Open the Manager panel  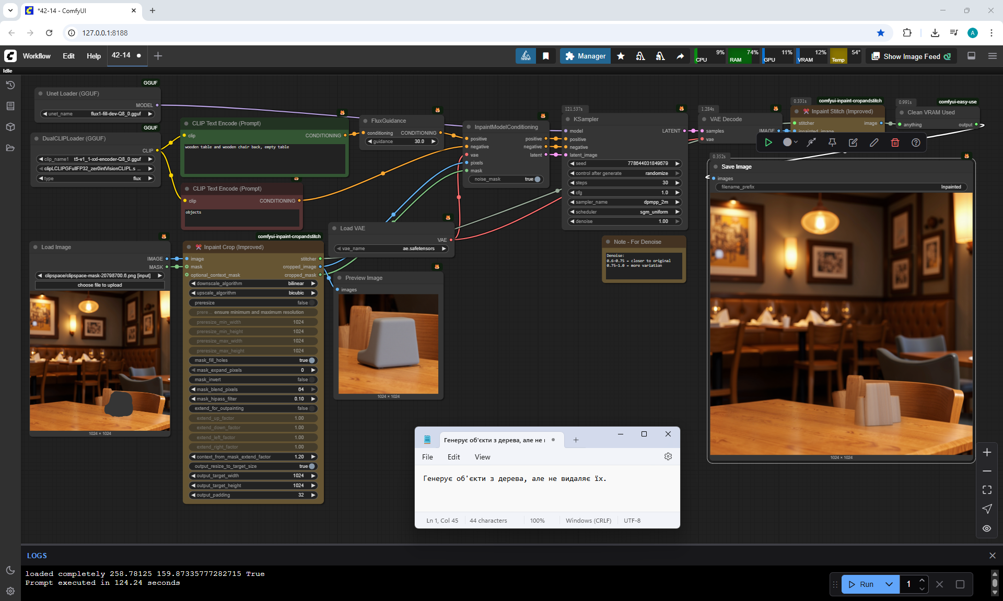pos(585,56)
